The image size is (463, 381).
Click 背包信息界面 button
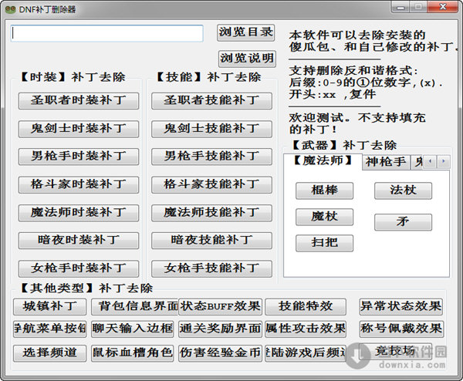(x=134, y=307)
